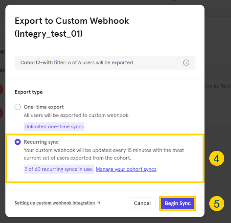Click the All users will be exported description
The width and height of the screenshot is (231, 223).
(77, 115)
